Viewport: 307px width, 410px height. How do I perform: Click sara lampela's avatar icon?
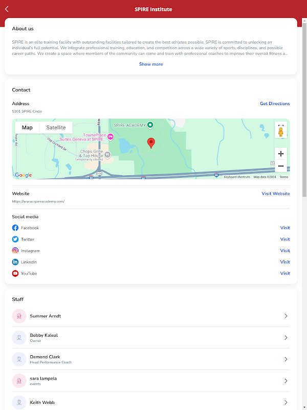coord(19,381)
